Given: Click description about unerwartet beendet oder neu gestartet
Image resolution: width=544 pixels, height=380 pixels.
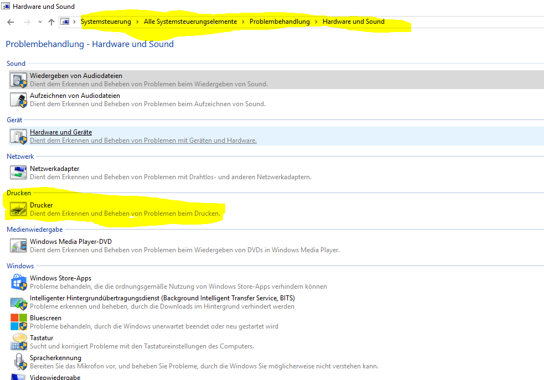Looking at the screenshot, I should [x=154, y=326].
